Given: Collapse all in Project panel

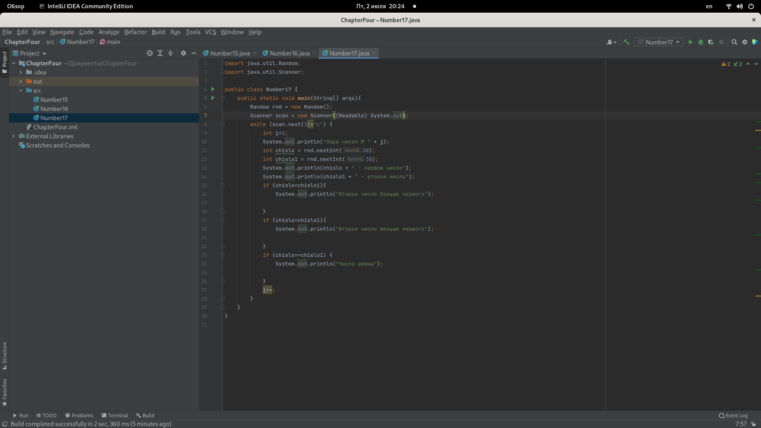Looking at the screenshot, I should [x=170, y=53].
